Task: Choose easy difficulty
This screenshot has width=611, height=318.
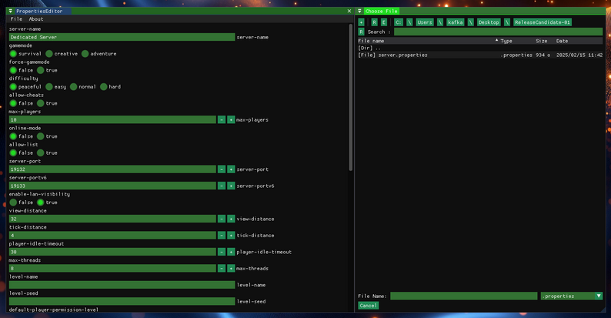Action: [49, 86]
